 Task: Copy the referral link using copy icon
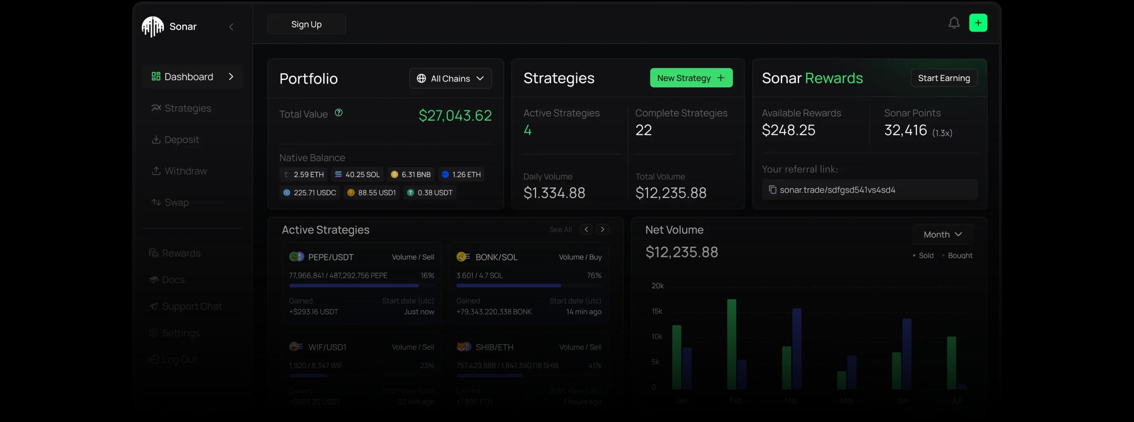coord(772,189)
